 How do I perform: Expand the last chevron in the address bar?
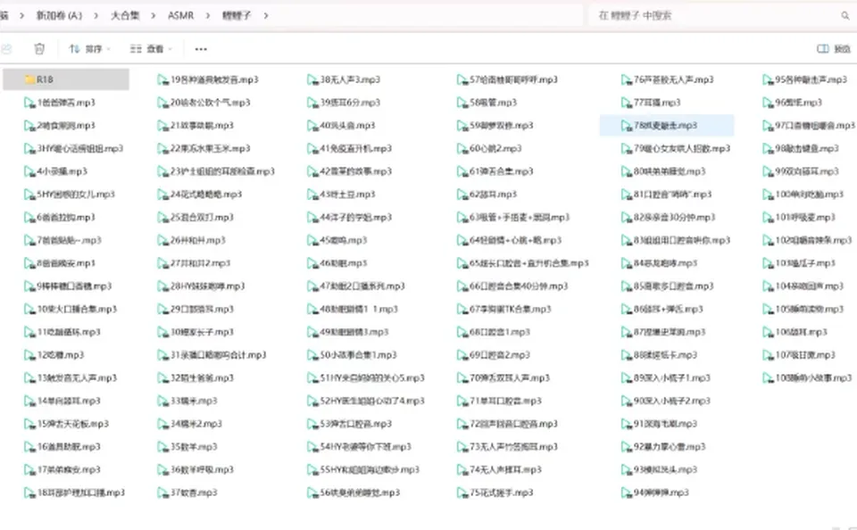pyautogui.click(x=266, y=16)
